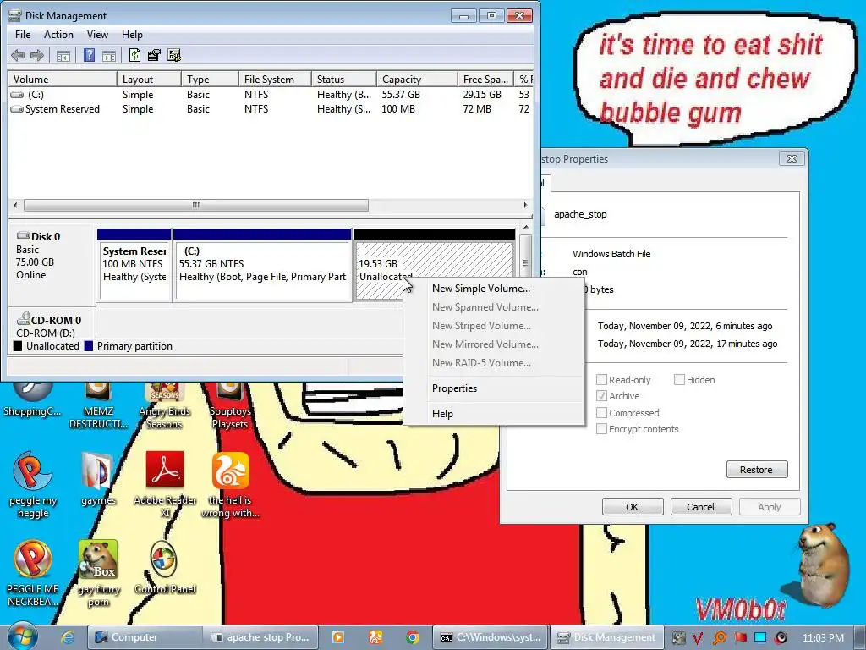Open the Control Panel desktop shortcut
The height and width of the screenshot is (650, 866).
click(x=165, y=567)
